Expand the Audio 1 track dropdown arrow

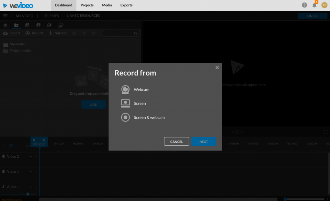point(31,187)
